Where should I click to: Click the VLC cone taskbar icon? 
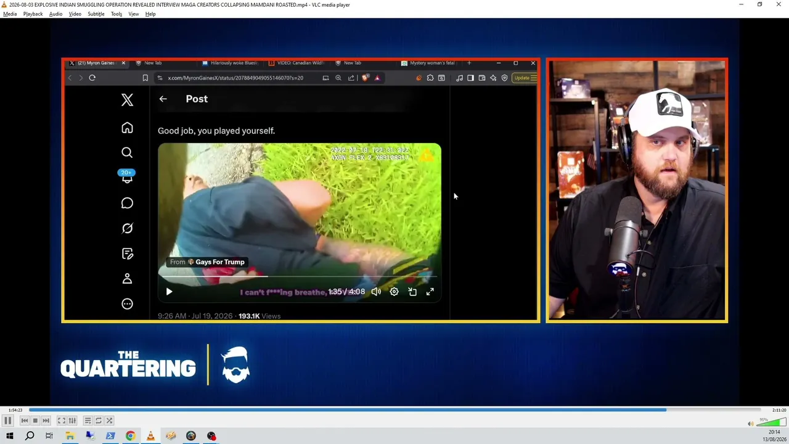pyautogui.click(x=150, y=436)
